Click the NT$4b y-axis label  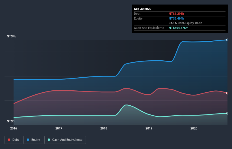11,36
